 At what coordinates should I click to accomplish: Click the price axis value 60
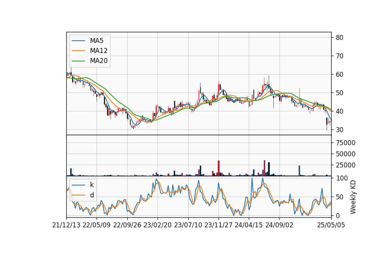pyautogui.click(x=339, y=75)
